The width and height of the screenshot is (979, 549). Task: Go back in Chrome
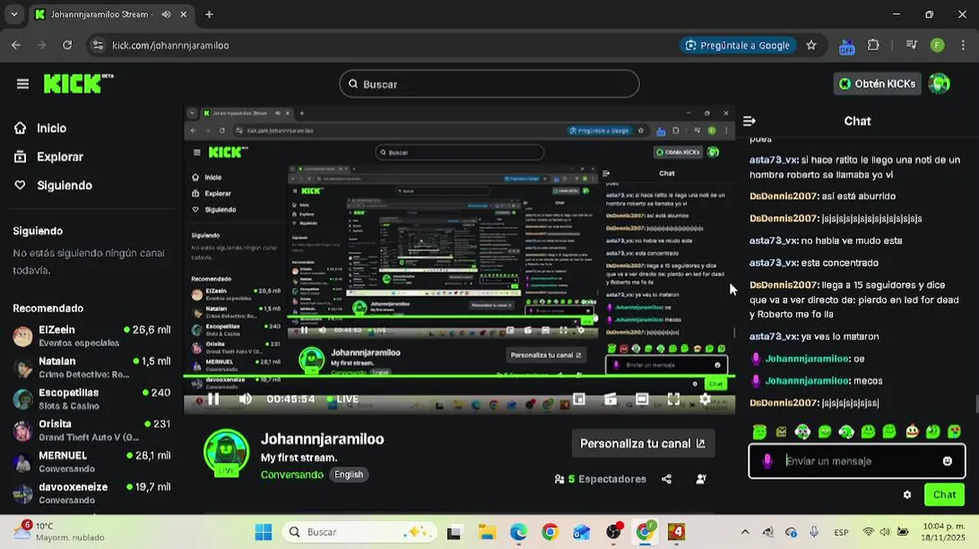pyautogui.click(x=16, y=45)
